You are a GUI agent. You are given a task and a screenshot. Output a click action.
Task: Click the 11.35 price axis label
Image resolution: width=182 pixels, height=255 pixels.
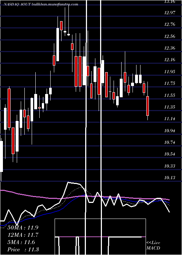pyautogui.click(x=170, y=107)
